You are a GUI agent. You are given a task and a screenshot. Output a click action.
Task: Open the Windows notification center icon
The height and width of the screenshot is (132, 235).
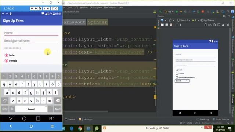(x=229, y=129)
